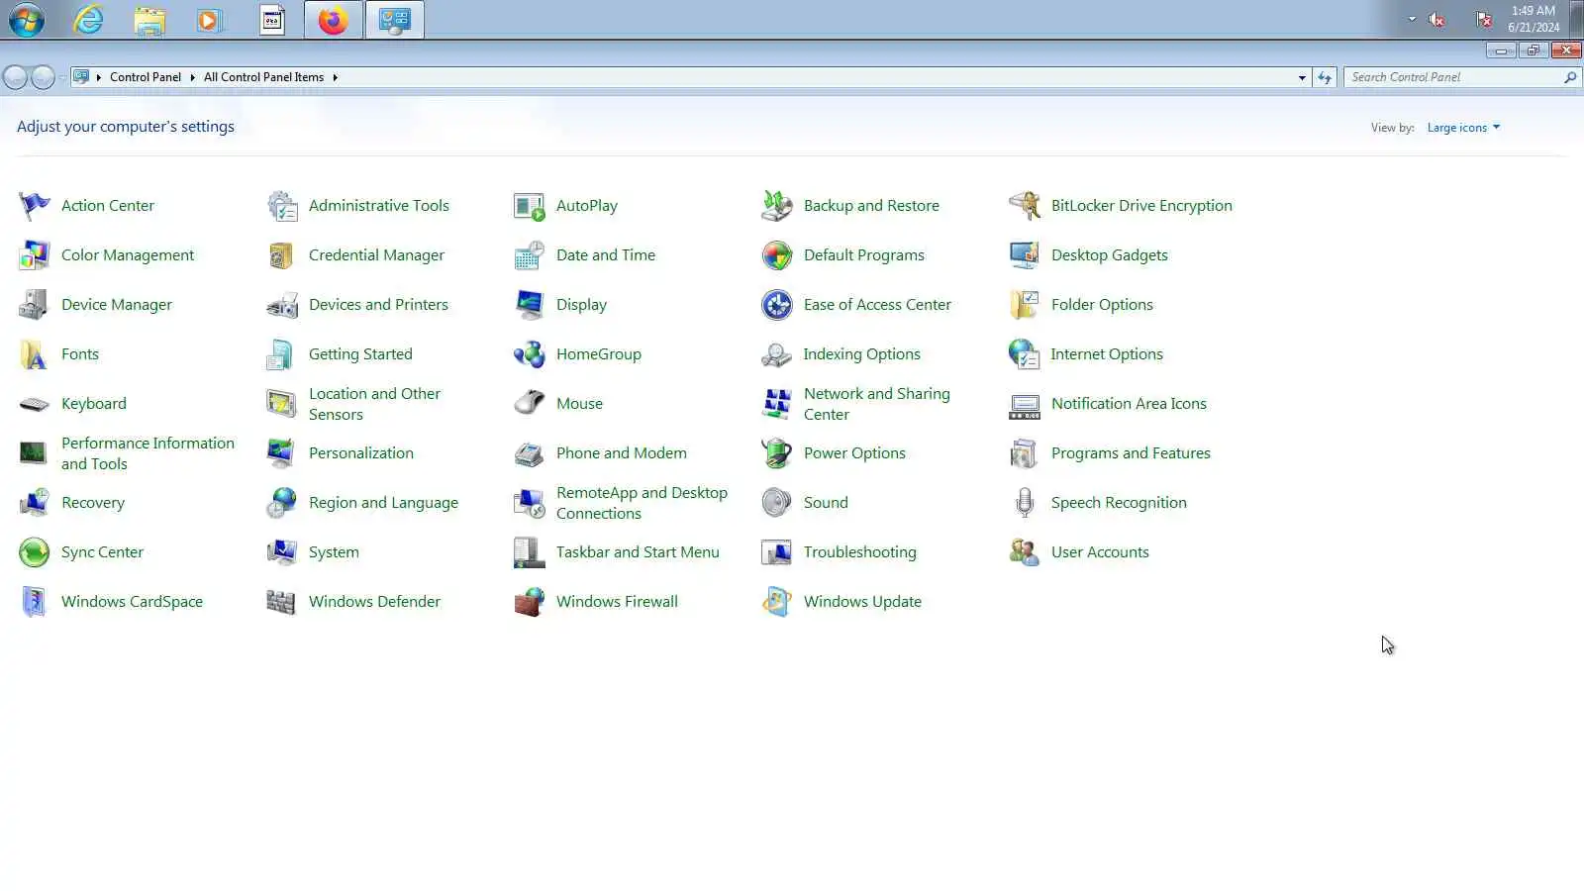1584x891 pixels.
Task: Expand the address bar history dropdown arrow
Action: click(x=1302, y=77)
